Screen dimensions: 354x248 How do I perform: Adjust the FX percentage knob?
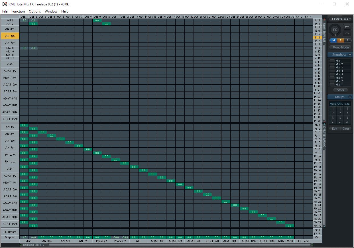coord(335,30)
